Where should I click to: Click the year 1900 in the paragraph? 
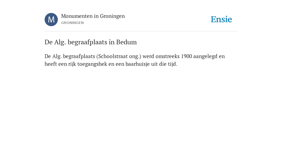[x=186, y=56]
